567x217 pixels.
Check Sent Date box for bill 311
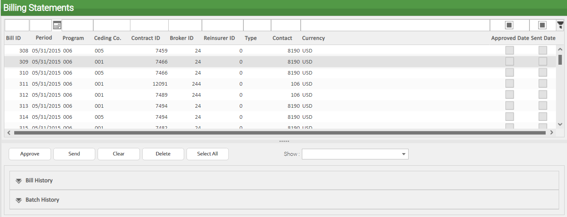tap(543, 84)
